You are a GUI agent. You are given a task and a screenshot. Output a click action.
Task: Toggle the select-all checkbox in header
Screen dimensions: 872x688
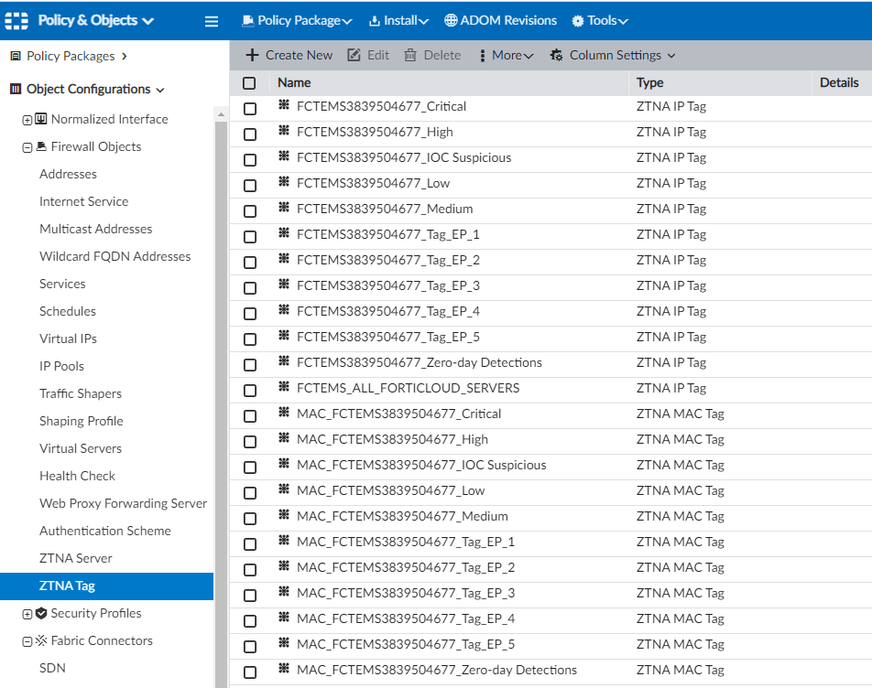click(249, 83)
